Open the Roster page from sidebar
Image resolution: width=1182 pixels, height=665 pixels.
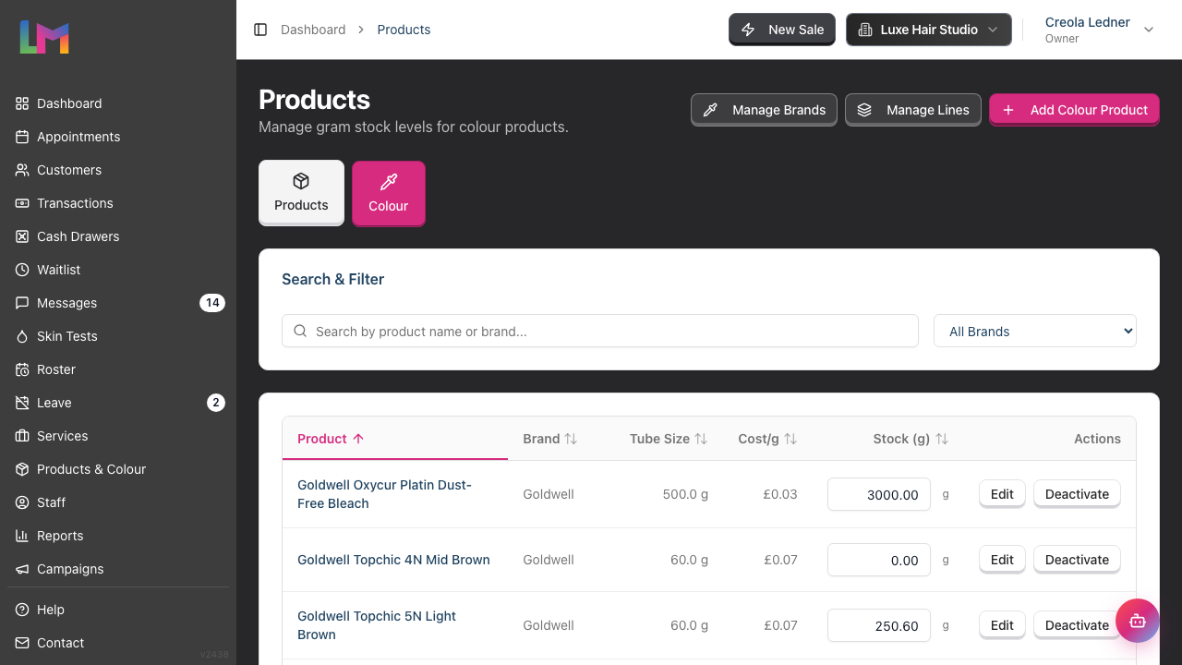pos(118,369)
